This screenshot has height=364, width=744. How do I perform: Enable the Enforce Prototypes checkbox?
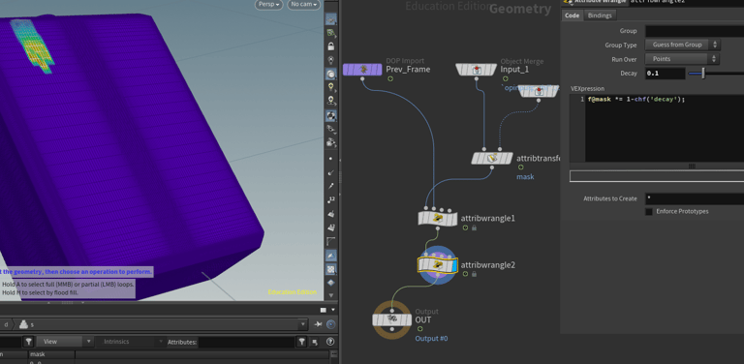[649, 211]
